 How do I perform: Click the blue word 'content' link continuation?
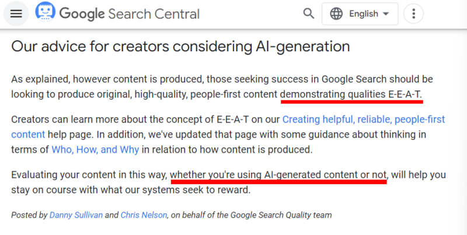pos(28,135)
